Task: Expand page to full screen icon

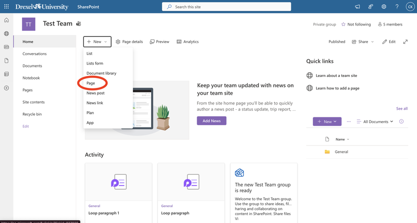Action: [x=406, y=42]
